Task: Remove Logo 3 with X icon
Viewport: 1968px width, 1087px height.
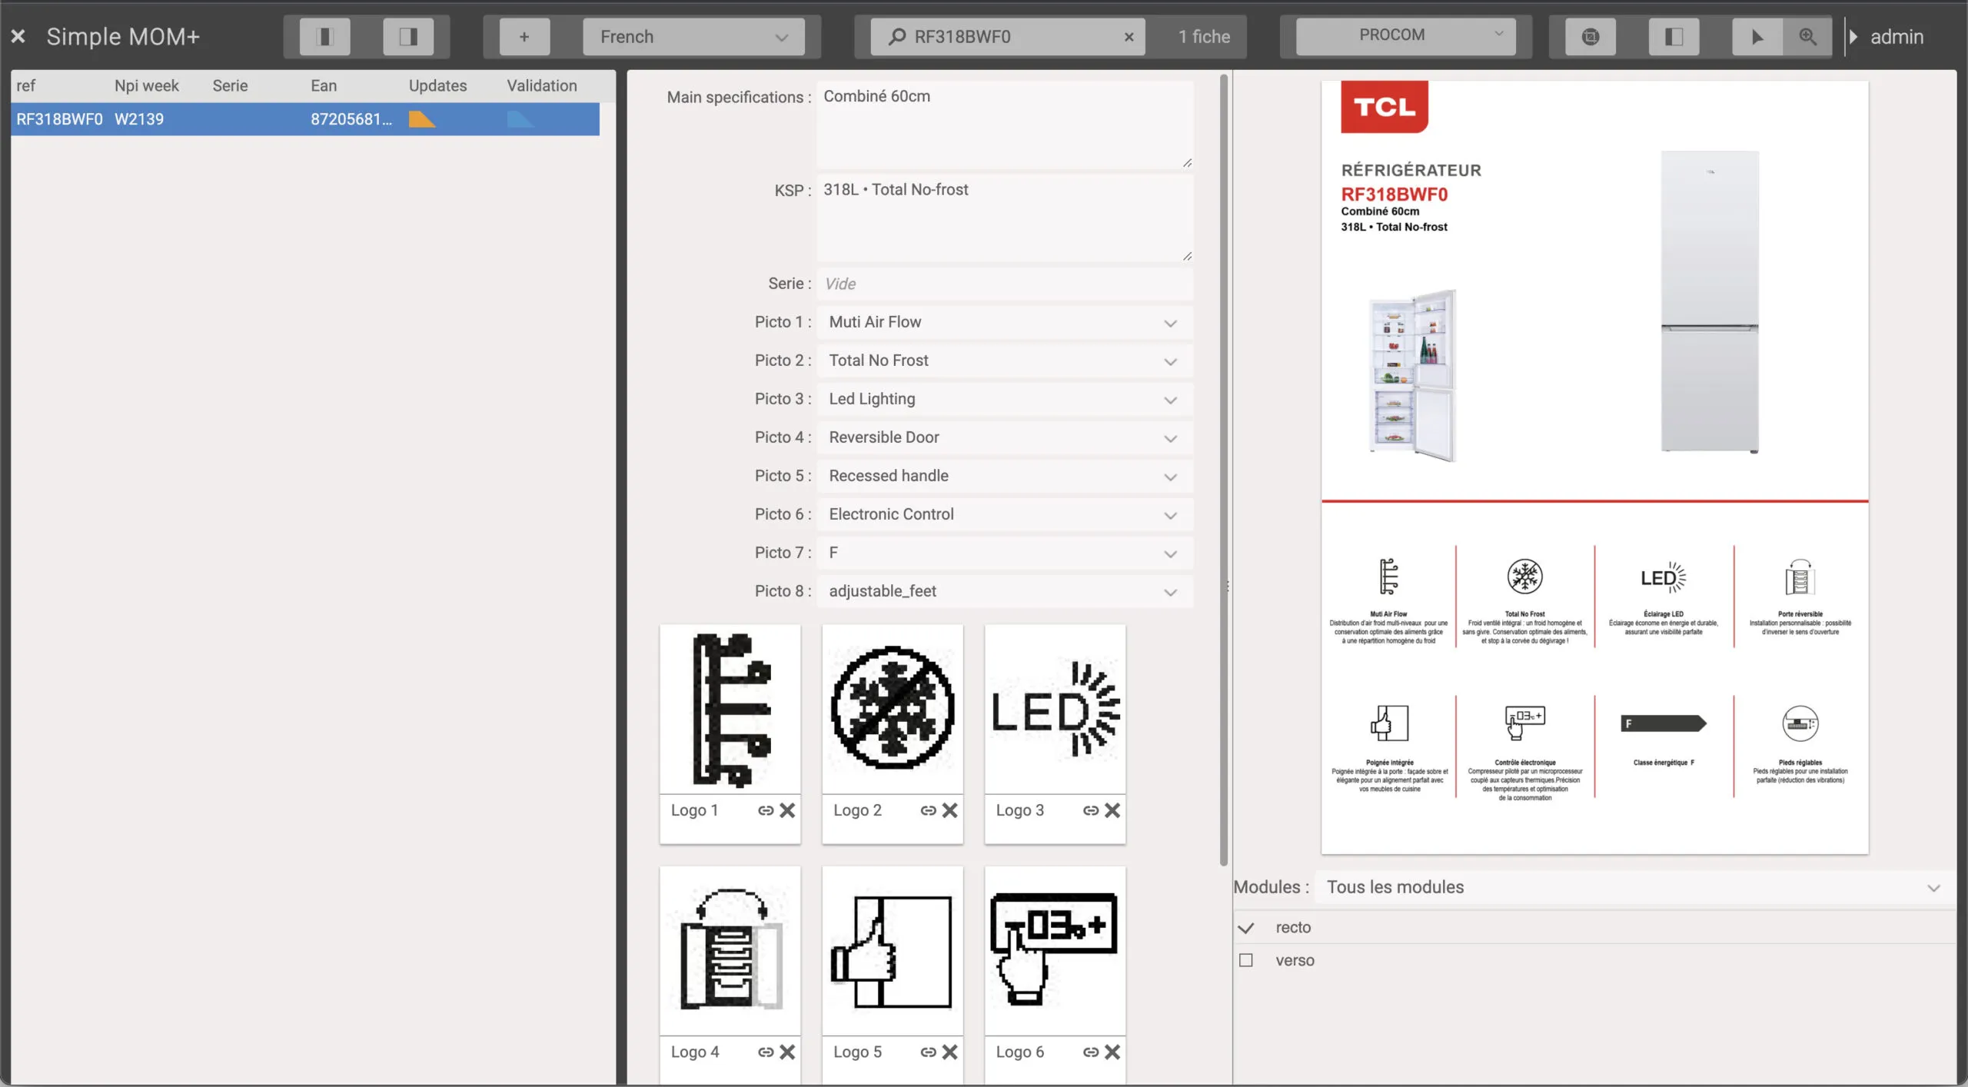Action: [1112, 810]
